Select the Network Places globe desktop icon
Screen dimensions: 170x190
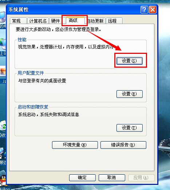tap(3, 44)
